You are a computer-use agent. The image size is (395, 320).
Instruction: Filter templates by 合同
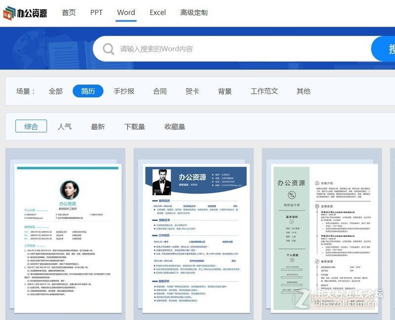pyautogui.click(x=160, y=91)
